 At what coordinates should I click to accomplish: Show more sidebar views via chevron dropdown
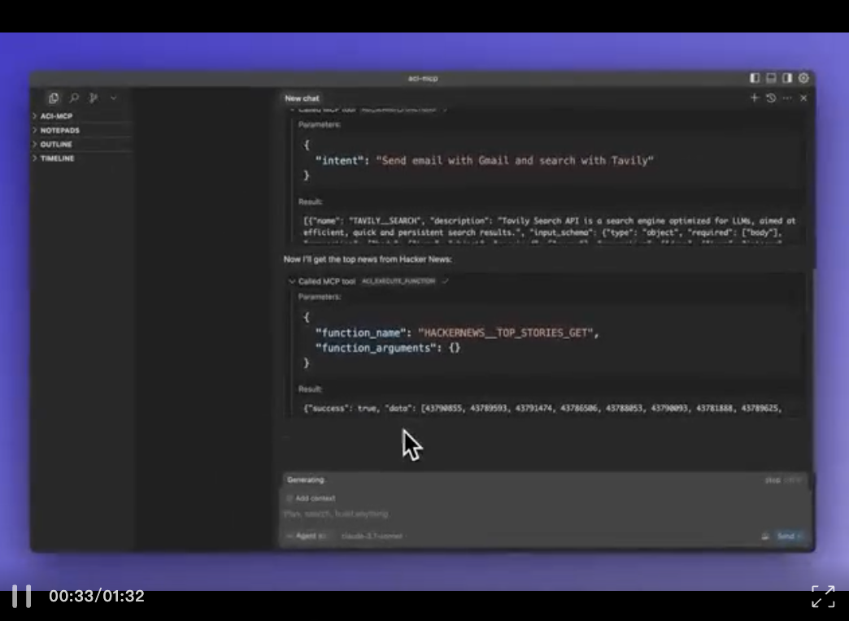coord(113,98)
